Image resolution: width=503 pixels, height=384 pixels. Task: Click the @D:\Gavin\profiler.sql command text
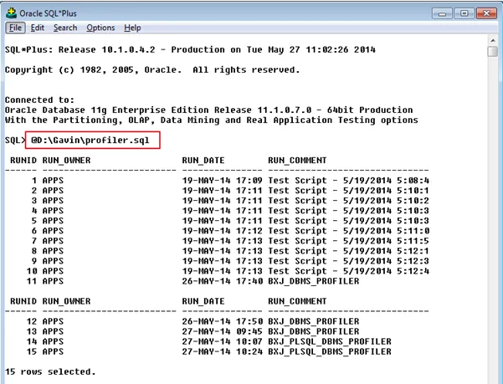click(90, 140)
